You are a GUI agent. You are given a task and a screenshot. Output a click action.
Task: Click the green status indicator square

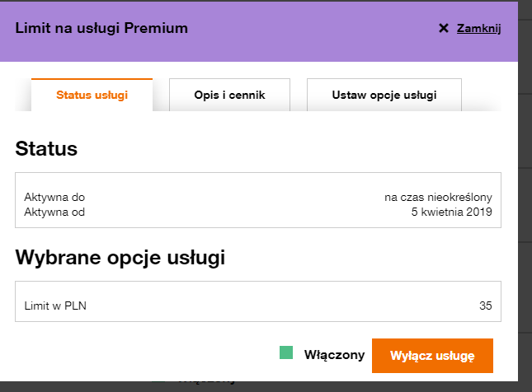286,353
